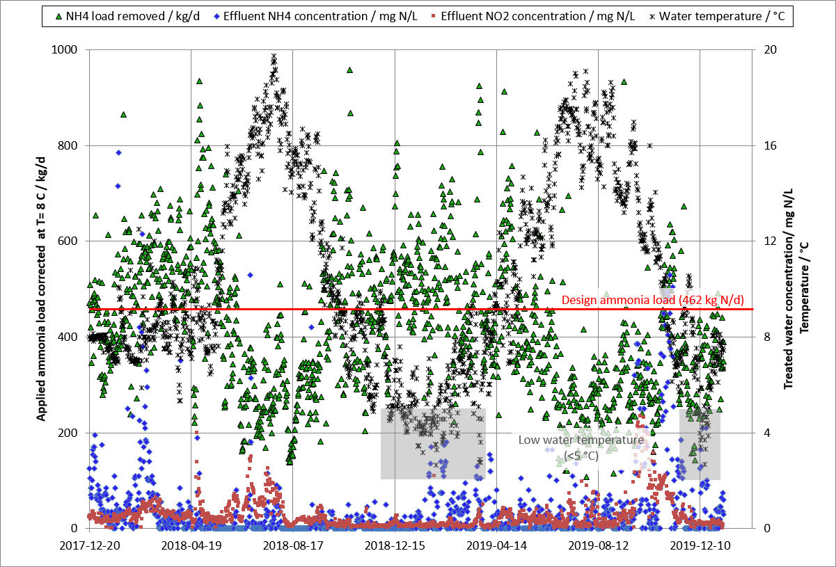Viewport: 836px width, 567px height.
Task: Select legend entry 'Water temperature / °C'
Action: pos(723,16)
